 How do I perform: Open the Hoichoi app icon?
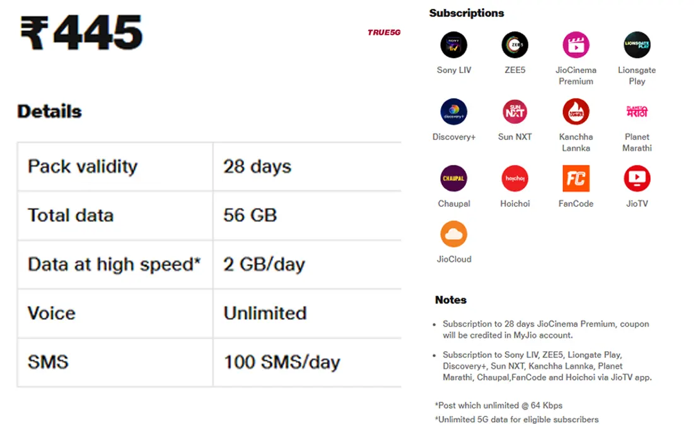coord(515,178)
